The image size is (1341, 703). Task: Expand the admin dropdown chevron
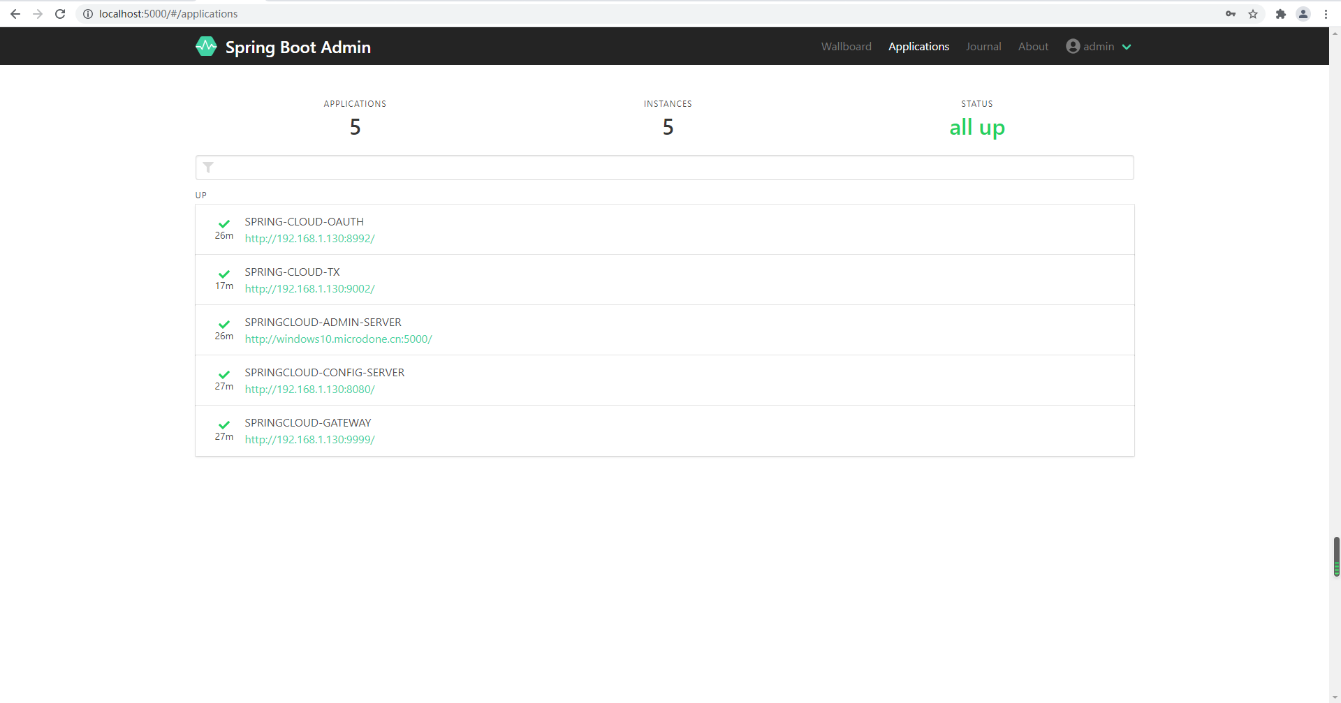click(x=1127, y=47)
